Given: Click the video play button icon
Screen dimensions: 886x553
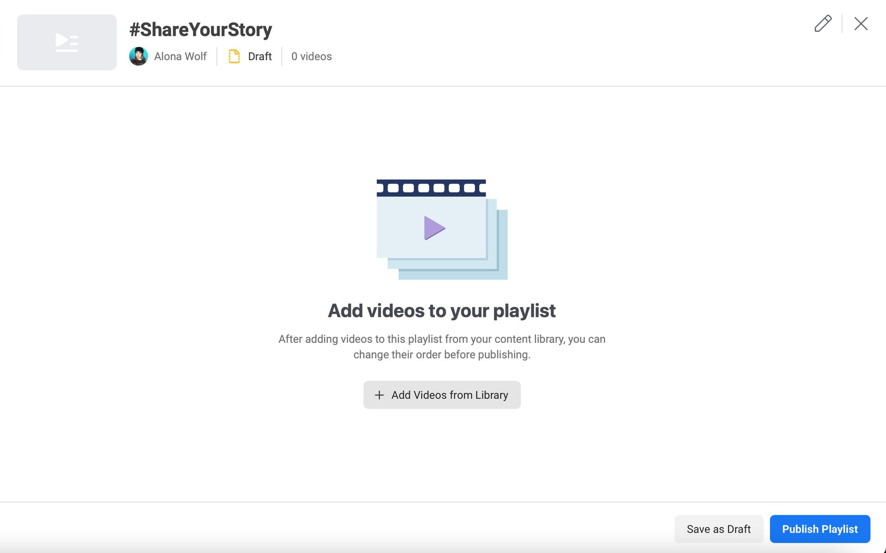Looking at the screenshot, I should click(434, 227).
